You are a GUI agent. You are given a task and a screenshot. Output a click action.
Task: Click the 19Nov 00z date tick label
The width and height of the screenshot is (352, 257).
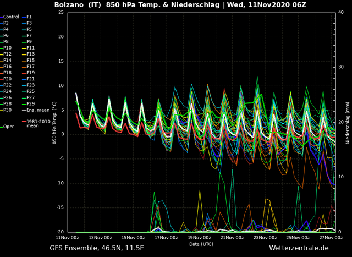199,238
